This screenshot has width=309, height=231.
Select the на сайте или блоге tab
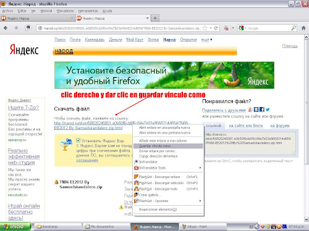coord(246,126)
